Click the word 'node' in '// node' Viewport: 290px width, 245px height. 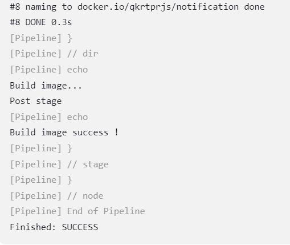point(93,196)
